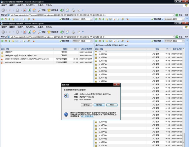
Task: Collapse side panel with the « chevron in front window
Action: [x=187, y=40]
